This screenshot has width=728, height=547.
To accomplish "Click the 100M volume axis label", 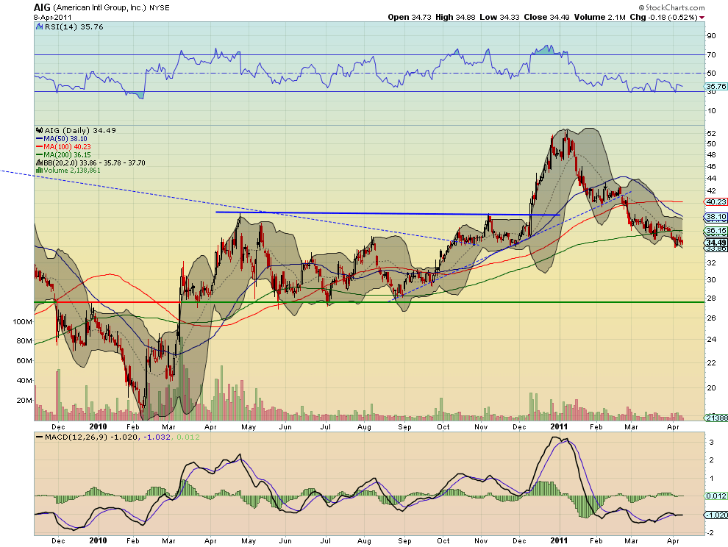I will 22,321.
